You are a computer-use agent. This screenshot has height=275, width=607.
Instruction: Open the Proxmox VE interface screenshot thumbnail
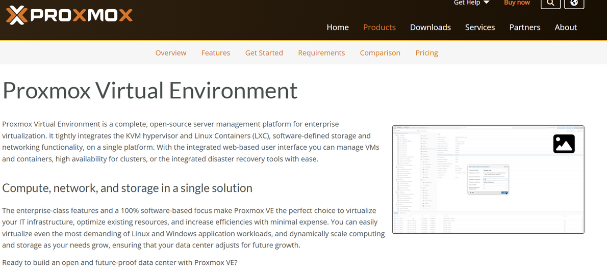[488, 179]
